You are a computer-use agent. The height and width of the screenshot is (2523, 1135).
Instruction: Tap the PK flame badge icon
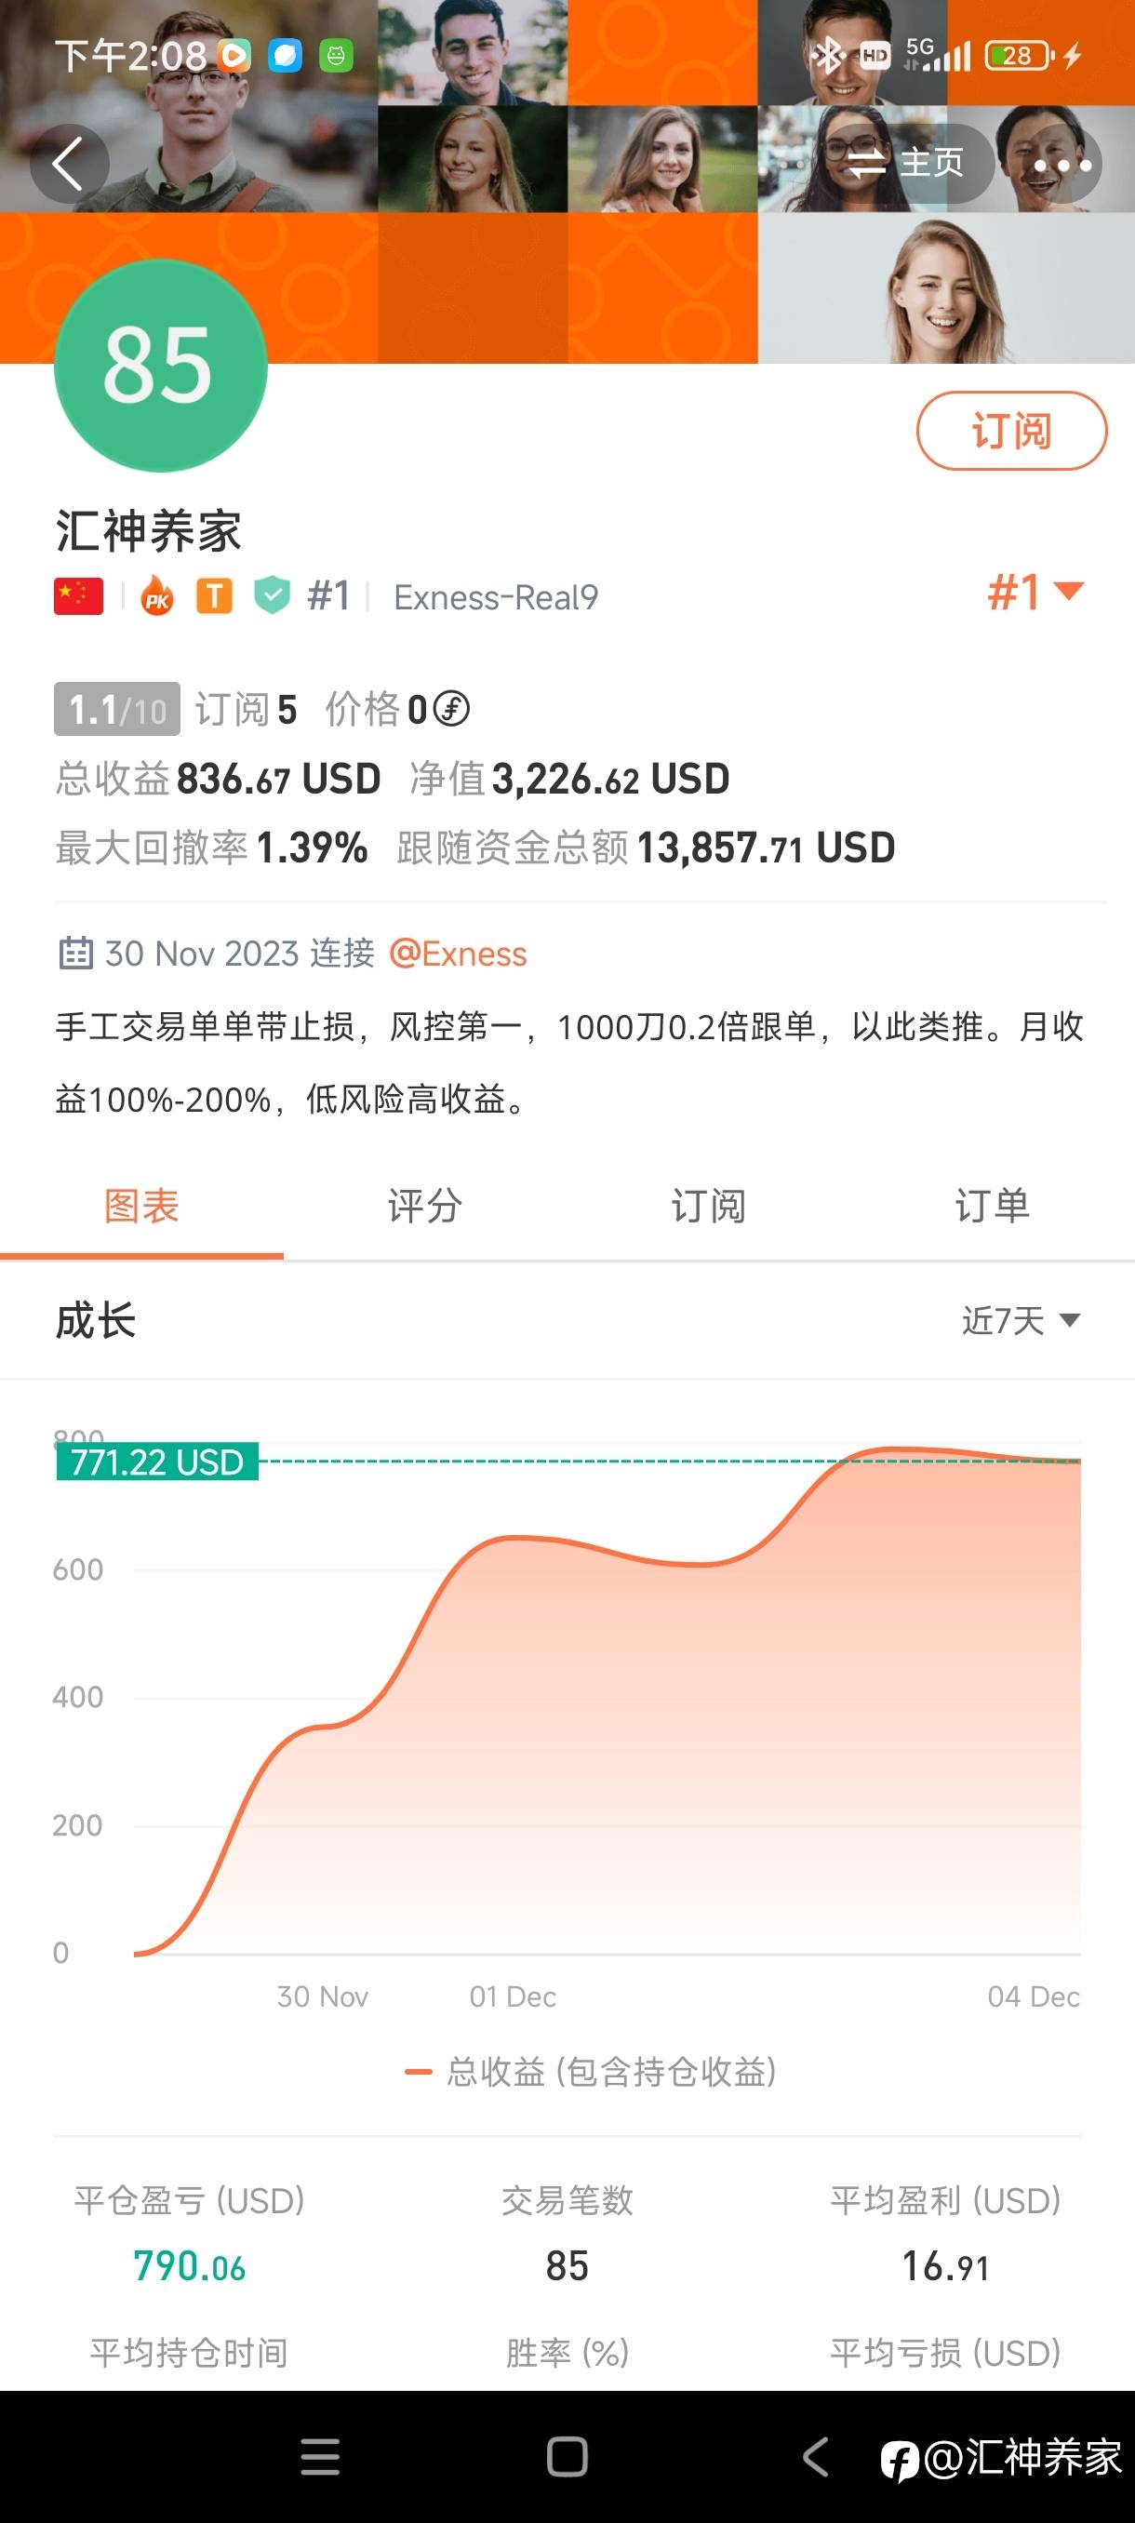tap(157, 596)
